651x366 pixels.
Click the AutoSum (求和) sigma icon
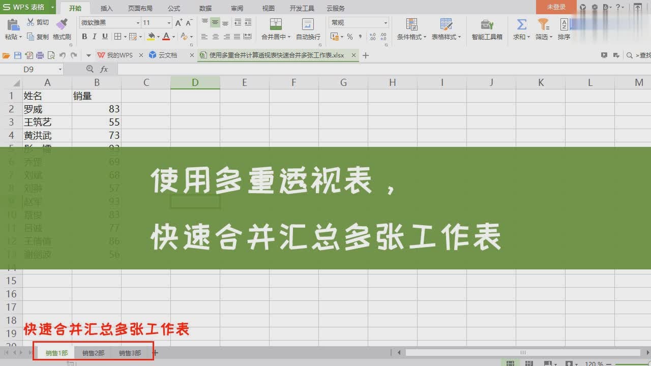pos(521,24)
